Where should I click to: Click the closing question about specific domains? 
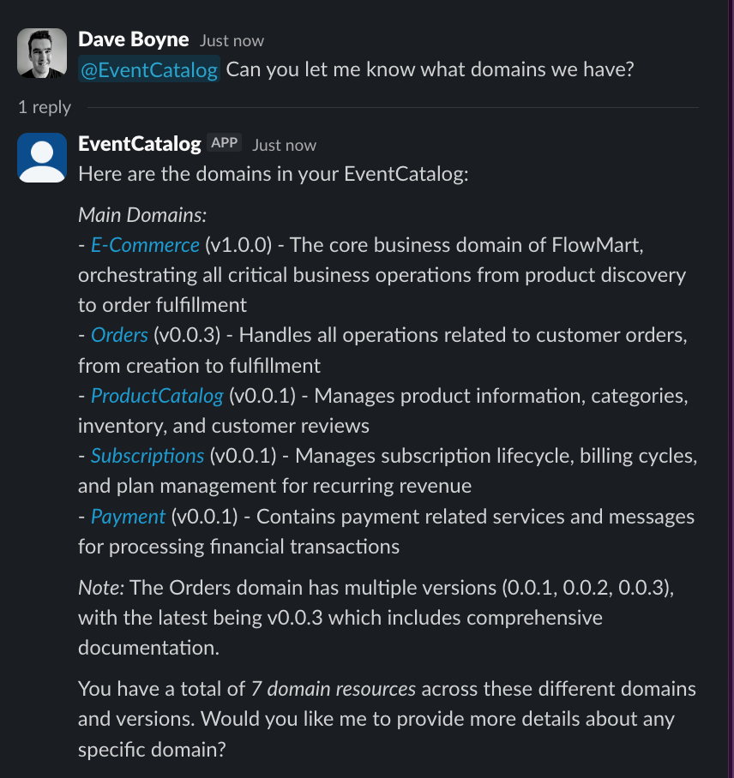[386, 733]
